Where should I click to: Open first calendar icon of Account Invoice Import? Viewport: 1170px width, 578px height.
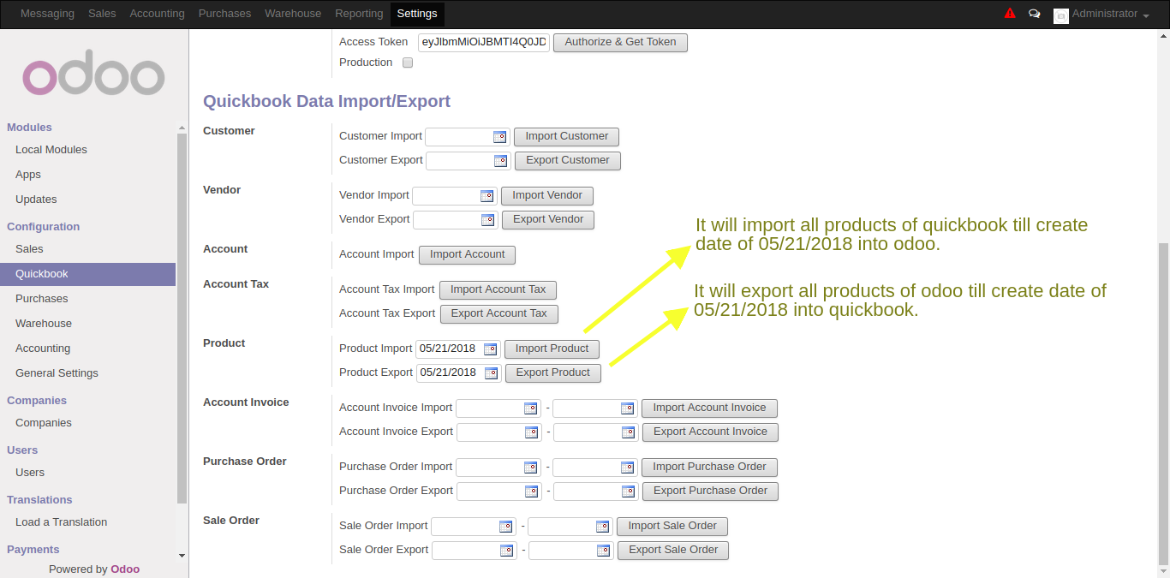(x=530, y=408)
